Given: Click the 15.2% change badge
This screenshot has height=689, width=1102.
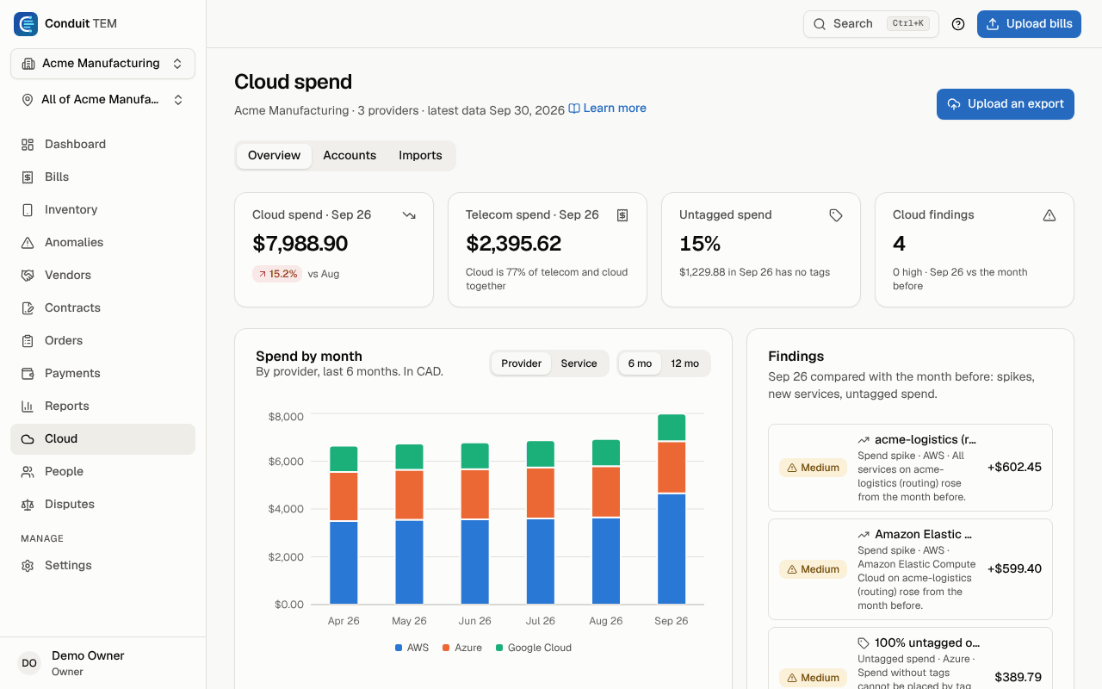Looking at the screenshot, I should click(277, 274).
